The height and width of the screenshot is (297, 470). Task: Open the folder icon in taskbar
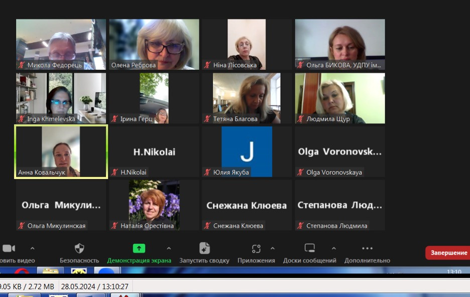point(50,270)
